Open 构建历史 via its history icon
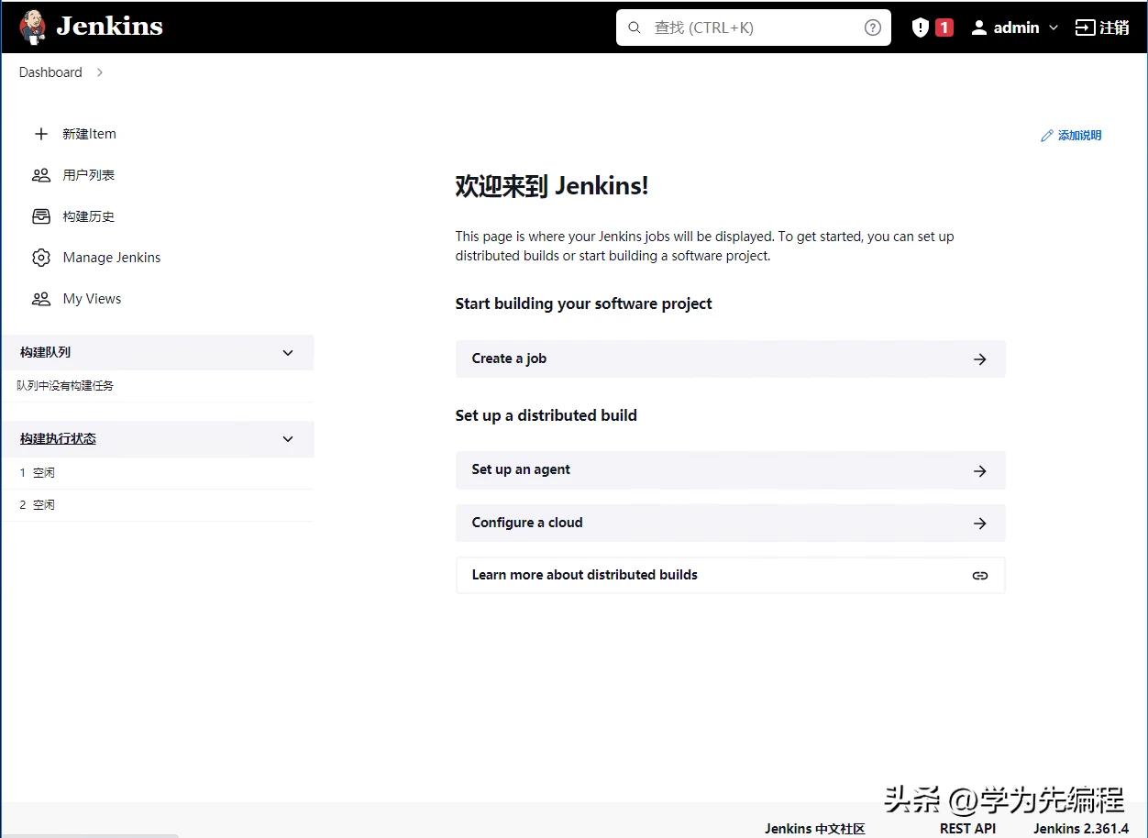Image resolution: width=1148 pixels, height=838 pixels. (x=40, y=215)
